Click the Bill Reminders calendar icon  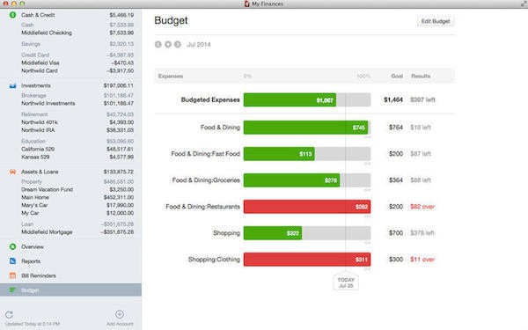pyautogui.click(x=13, y=275)
